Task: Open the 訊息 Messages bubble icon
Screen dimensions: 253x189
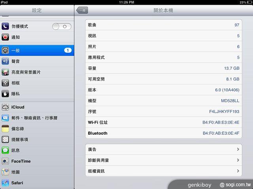Action: coord(5,150)
